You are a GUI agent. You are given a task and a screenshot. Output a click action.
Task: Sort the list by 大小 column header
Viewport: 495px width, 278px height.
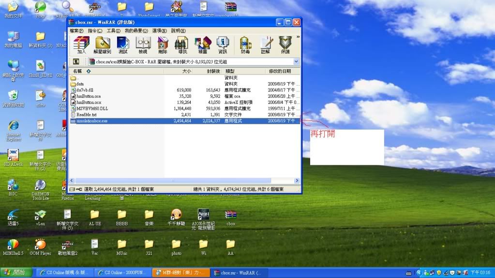tap(186, 71)
